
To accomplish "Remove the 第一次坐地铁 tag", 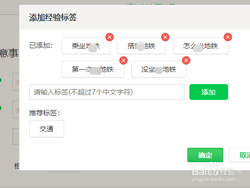I will (123, 61).
